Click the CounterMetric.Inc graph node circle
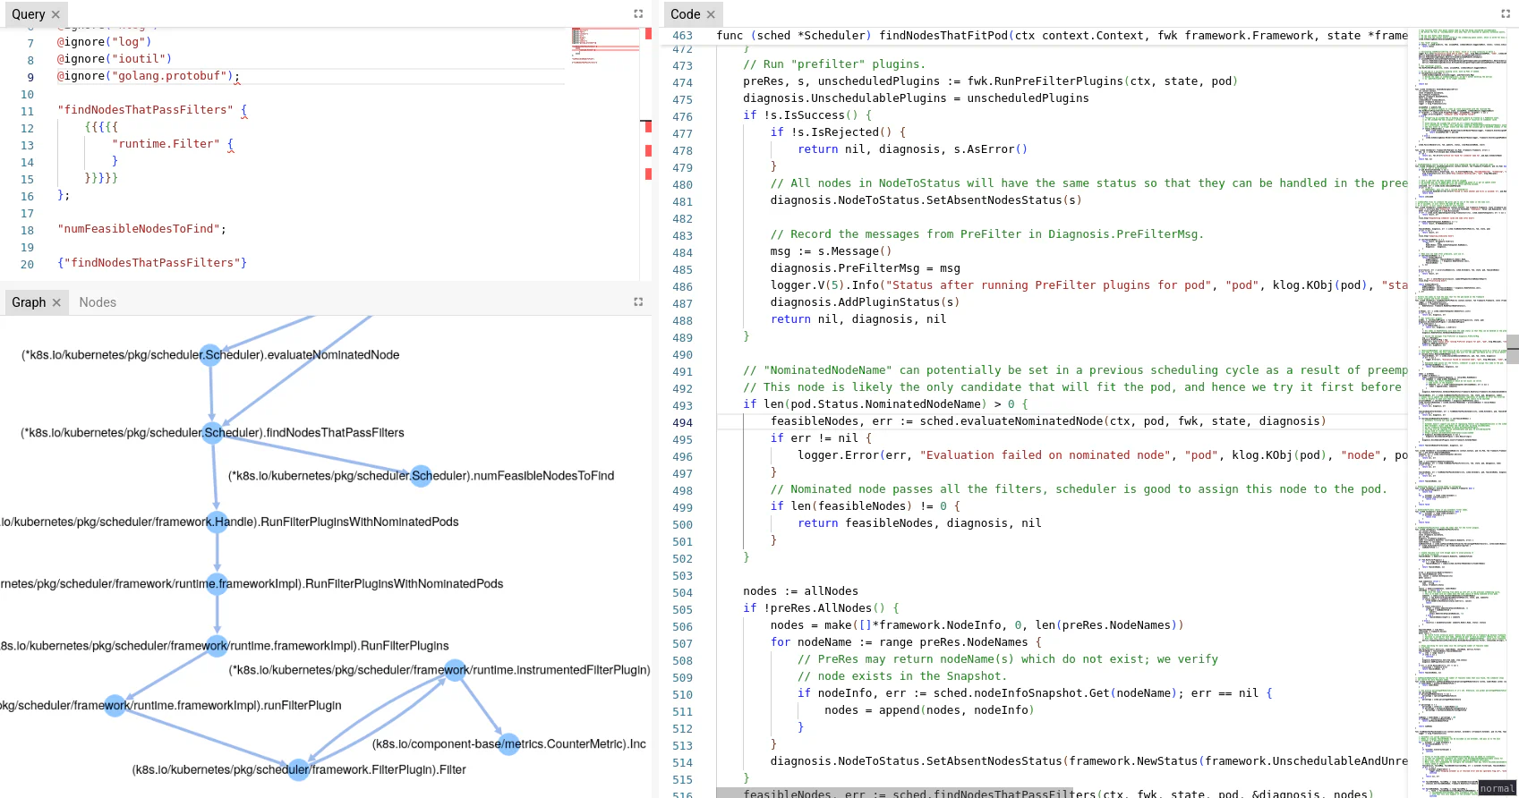This screenshot has width=1519, height=798. coord(509,744)
